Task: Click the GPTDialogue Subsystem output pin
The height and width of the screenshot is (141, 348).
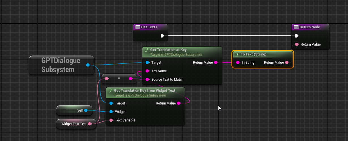Action: (x=88, y=65)
